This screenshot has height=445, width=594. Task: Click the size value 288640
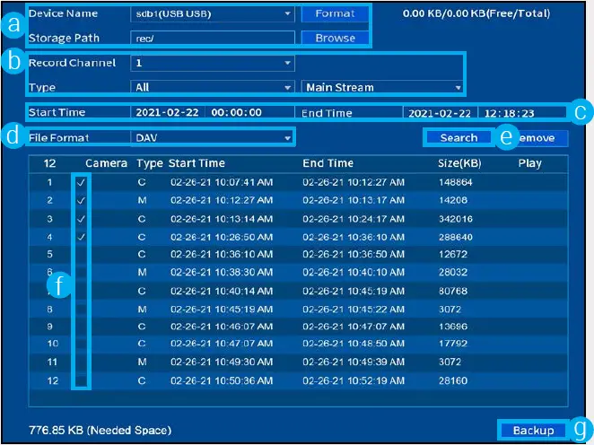pyautogui.click(x=456, y=237)
